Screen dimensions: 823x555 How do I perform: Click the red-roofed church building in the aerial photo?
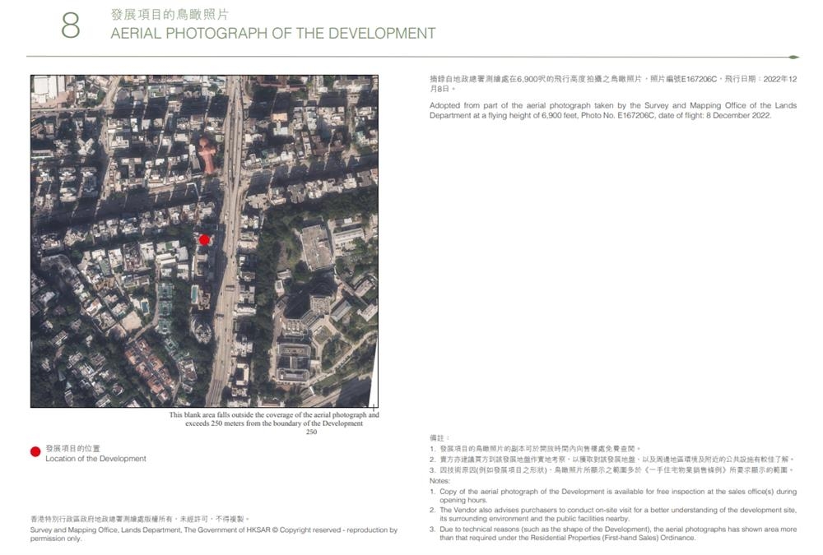click(207, 155)
